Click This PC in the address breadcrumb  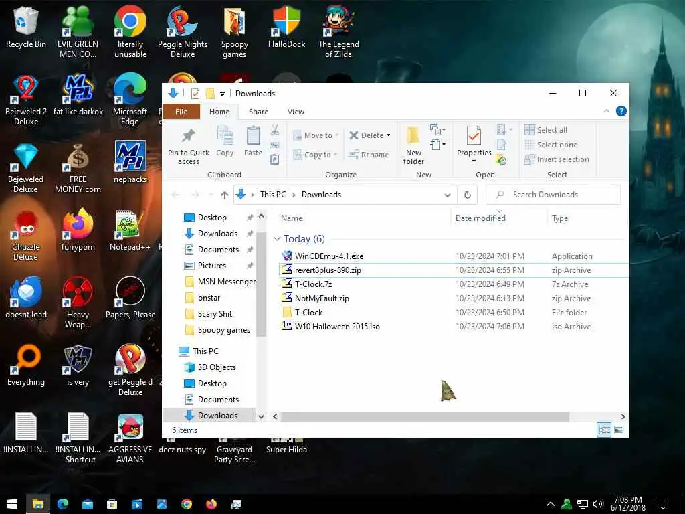point(273,195)
